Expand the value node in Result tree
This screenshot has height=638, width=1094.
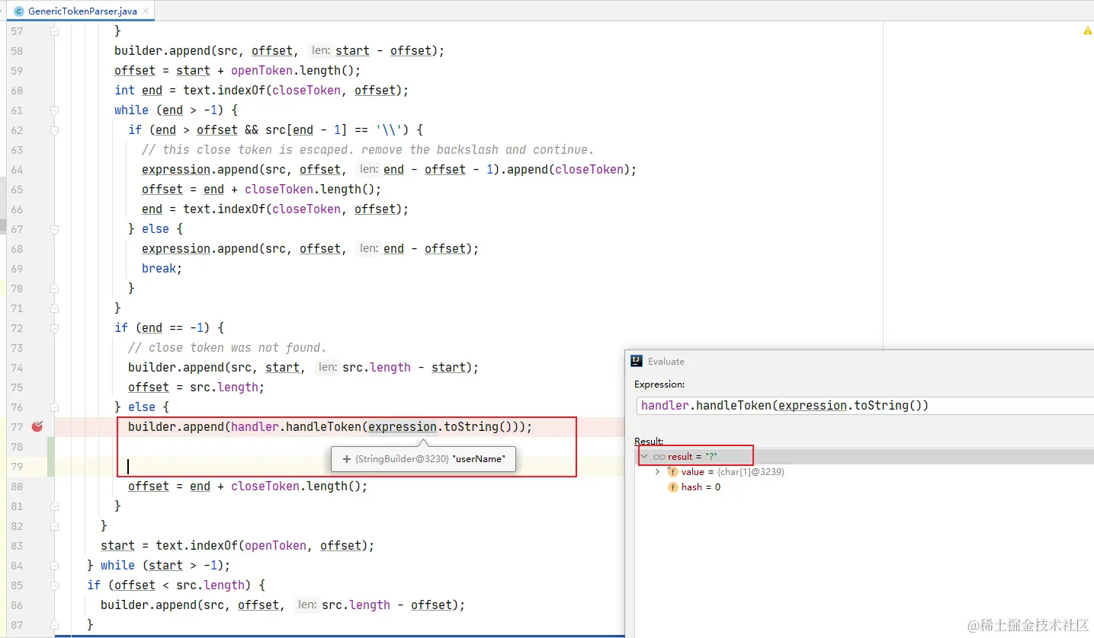click(658, 472)
